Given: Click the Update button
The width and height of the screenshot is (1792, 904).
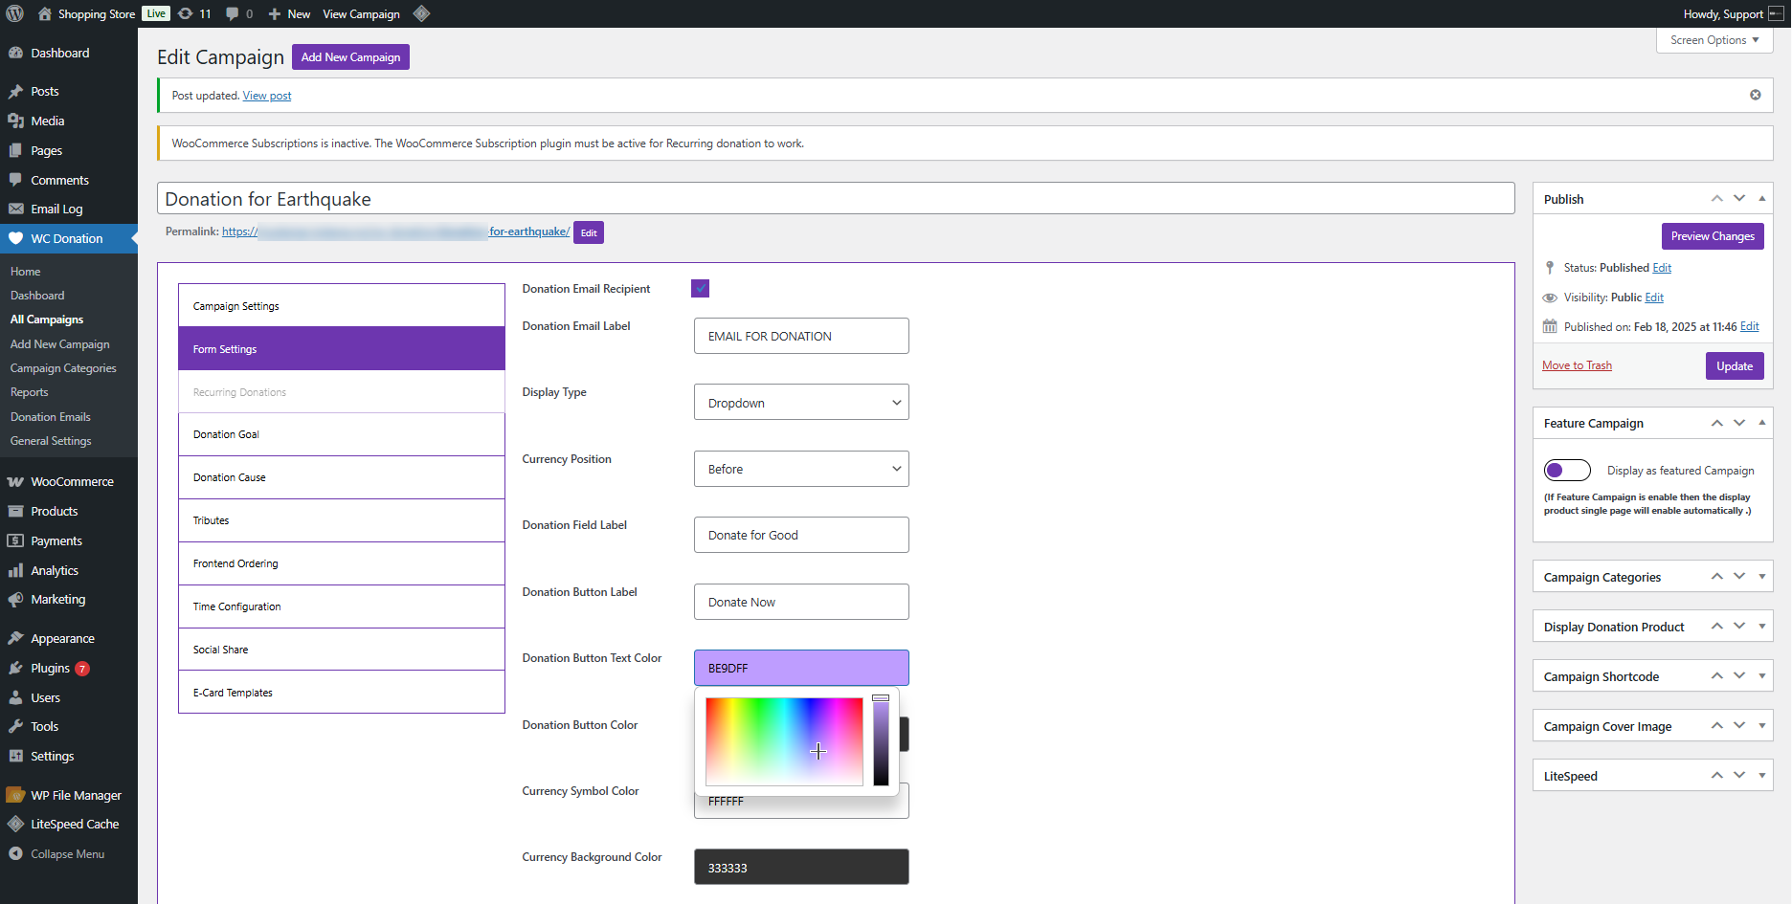Looking at the screenshot, I should coord(1734,365).
